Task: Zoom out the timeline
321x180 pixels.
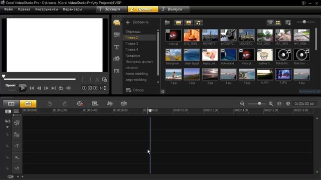Action: point(242,103)
